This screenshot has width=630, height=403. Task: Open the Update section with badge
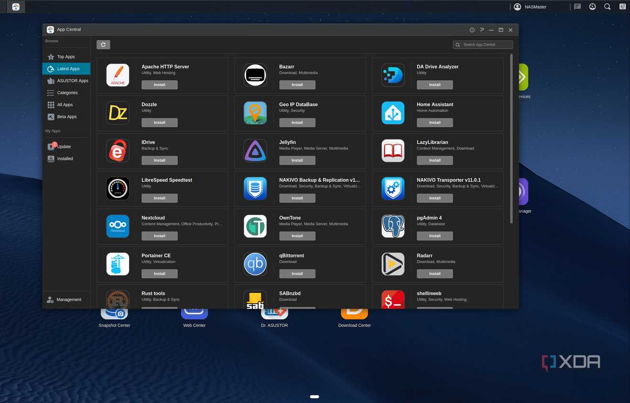point(66,147)
